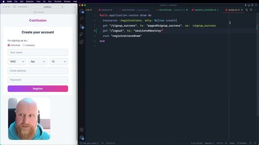Click the open changes icon in editor toolbar
This screenshot has height=145, width=259.
[246, 10]
